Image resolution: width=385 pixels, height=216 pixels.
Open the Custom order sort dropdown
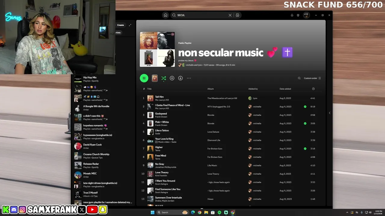[x=312, y=78]
